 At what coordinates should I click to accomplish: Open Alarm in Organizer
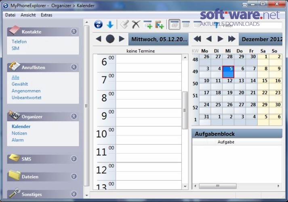[x=18, y=140]
